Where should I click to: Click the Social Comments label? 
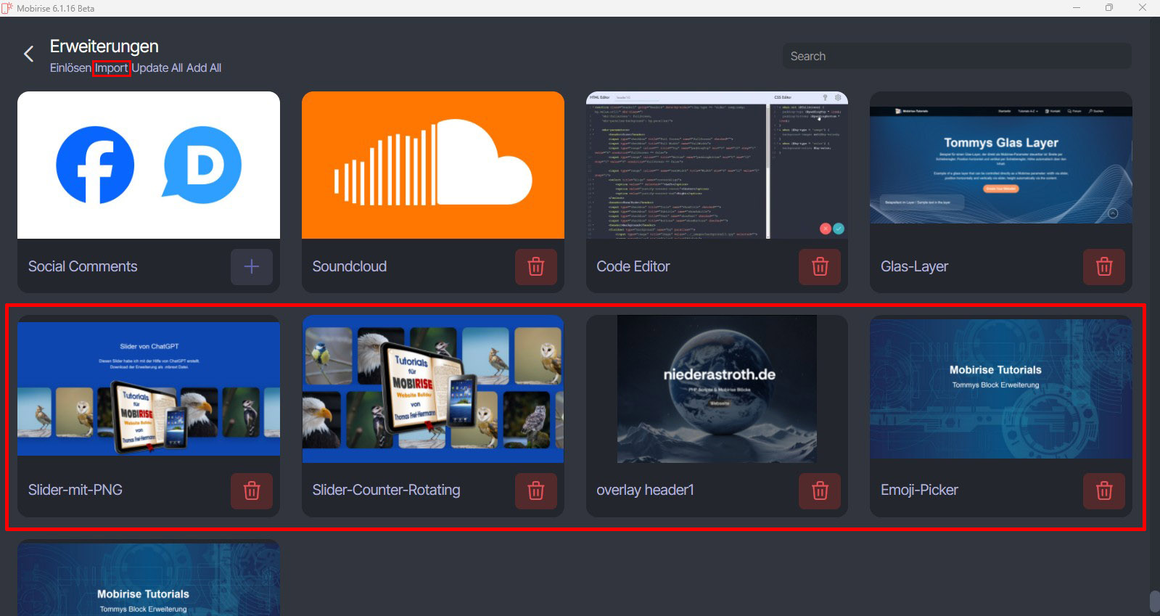click(x=83, y=266)
